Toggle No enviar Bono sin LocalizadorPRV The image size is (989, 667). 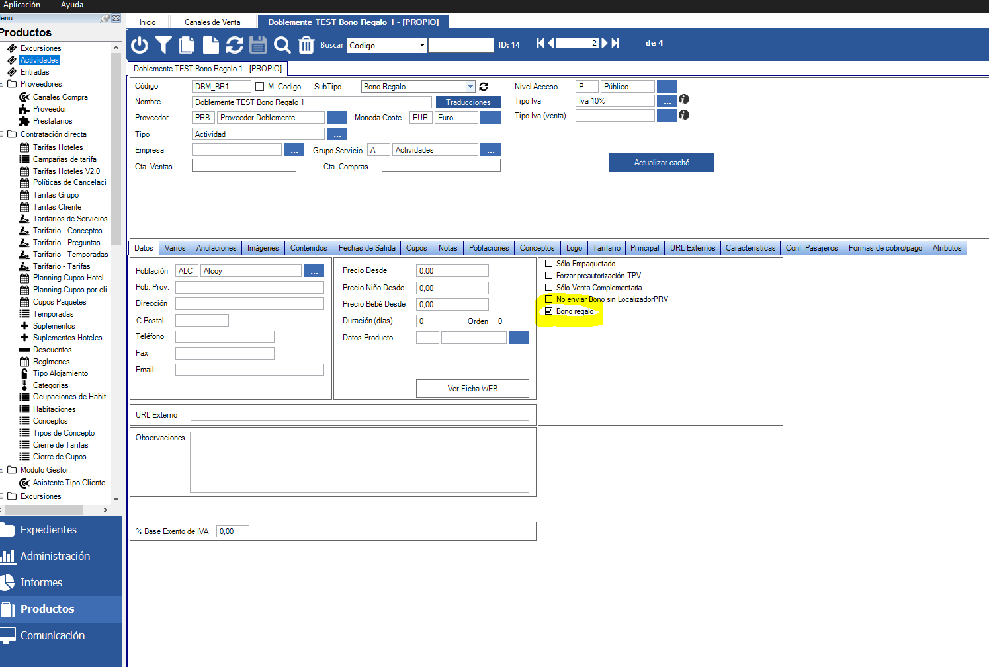coord(548,299)
